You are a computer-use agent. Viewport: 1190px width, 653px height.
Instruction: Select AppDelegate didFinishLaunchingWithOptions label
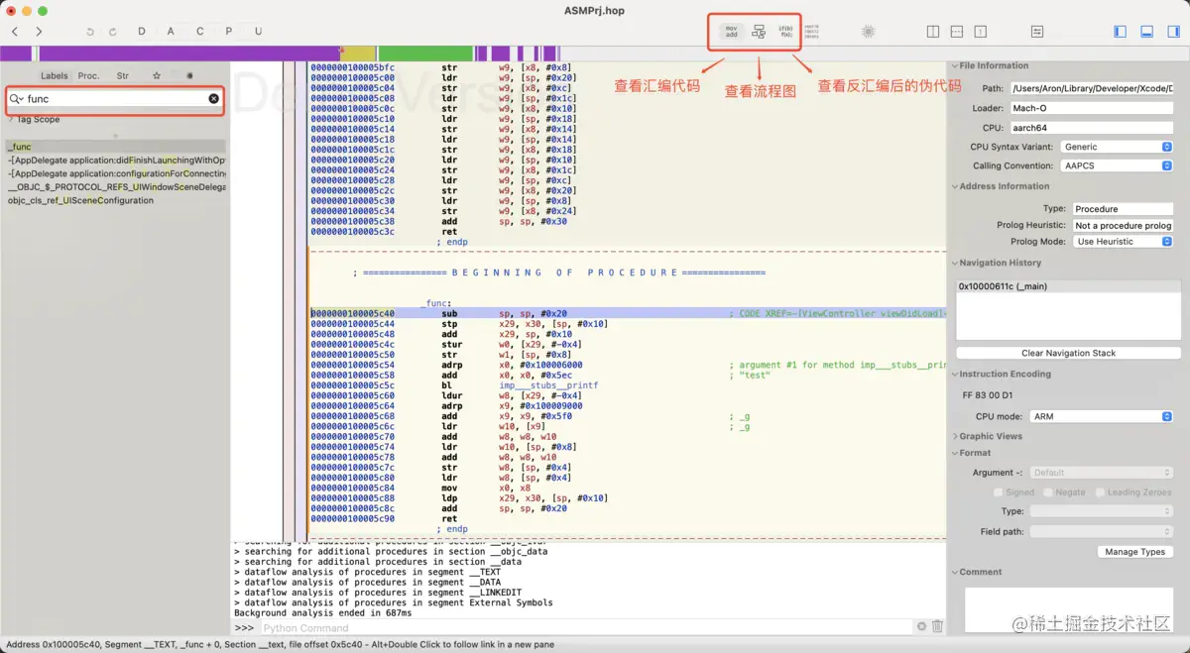115,160
